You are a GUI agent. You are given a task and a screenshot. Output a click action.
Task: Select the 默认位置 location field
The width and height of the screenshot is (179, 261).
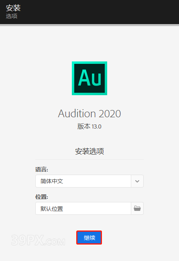83,208
